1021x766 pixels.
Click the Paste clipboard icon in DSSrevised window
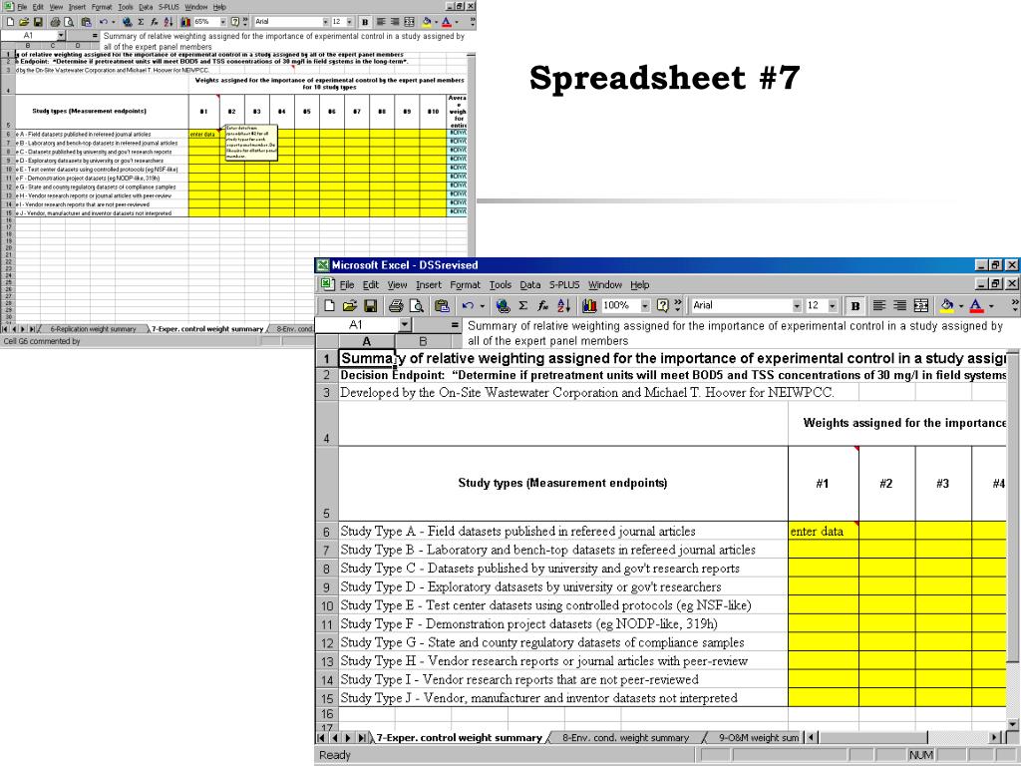(x=442, y=305)
